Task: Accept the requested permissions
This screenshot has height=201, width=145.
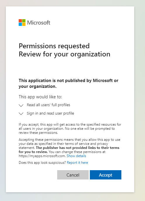Action: 106,175
